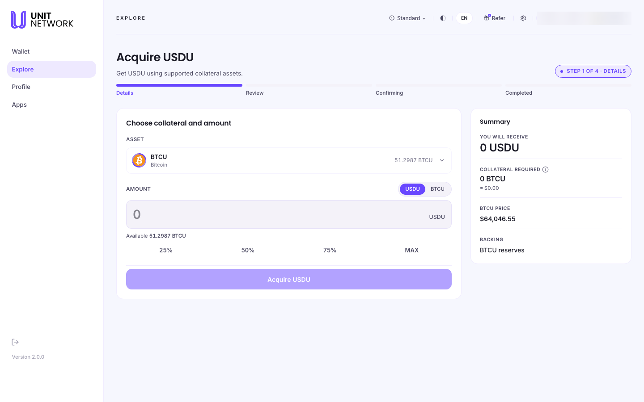
Task: Expand the BTCU asset selector chevron
Action: click(442, 160)
